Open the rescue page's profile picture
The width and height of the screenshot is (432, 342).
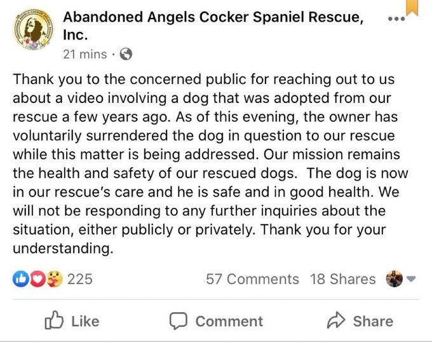33,34
